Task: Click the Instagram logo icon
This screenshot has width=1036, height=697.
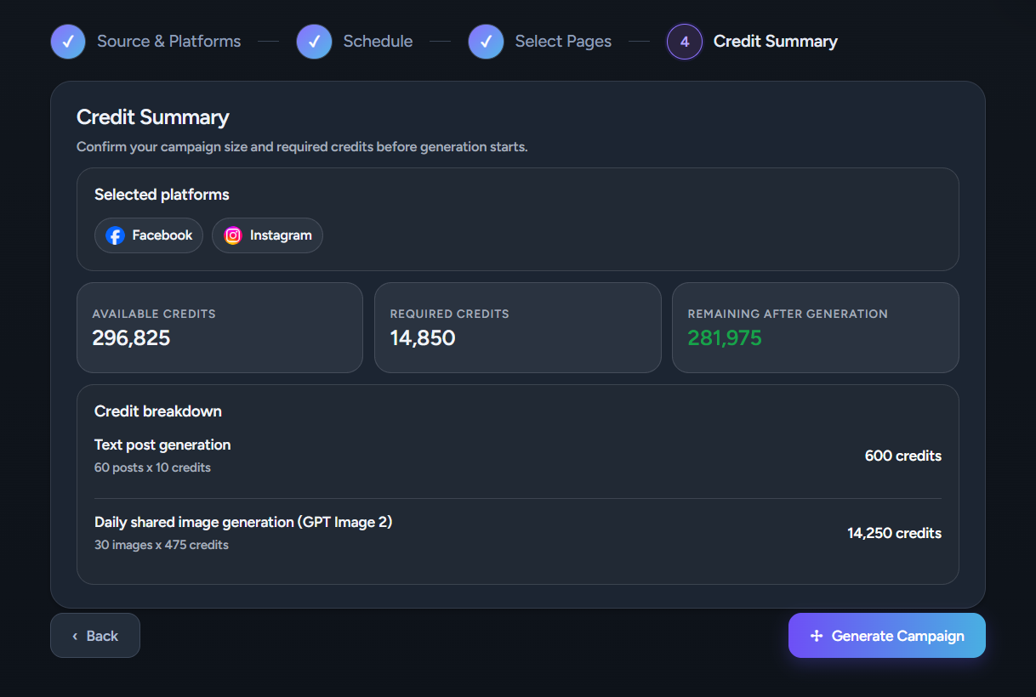Action: click(x=233, y=235)
